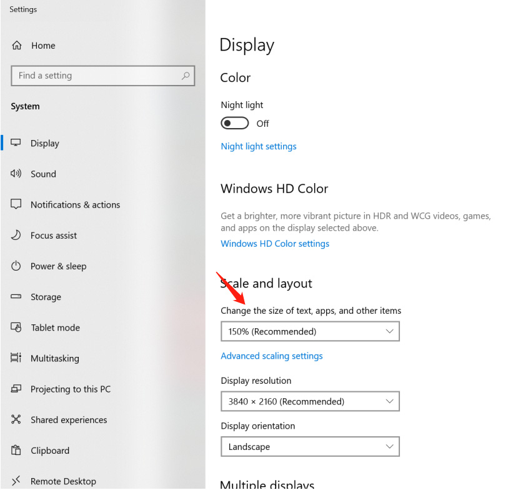Click the 'Display resolution' label
Viewport: 518px width, 490px height.
pyautogui.click(x=256, y=381)
